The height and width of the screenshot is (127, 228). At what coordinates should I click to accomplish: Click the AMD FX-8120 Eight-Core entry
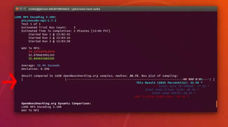pyautogui.click(x=162, y=97)
